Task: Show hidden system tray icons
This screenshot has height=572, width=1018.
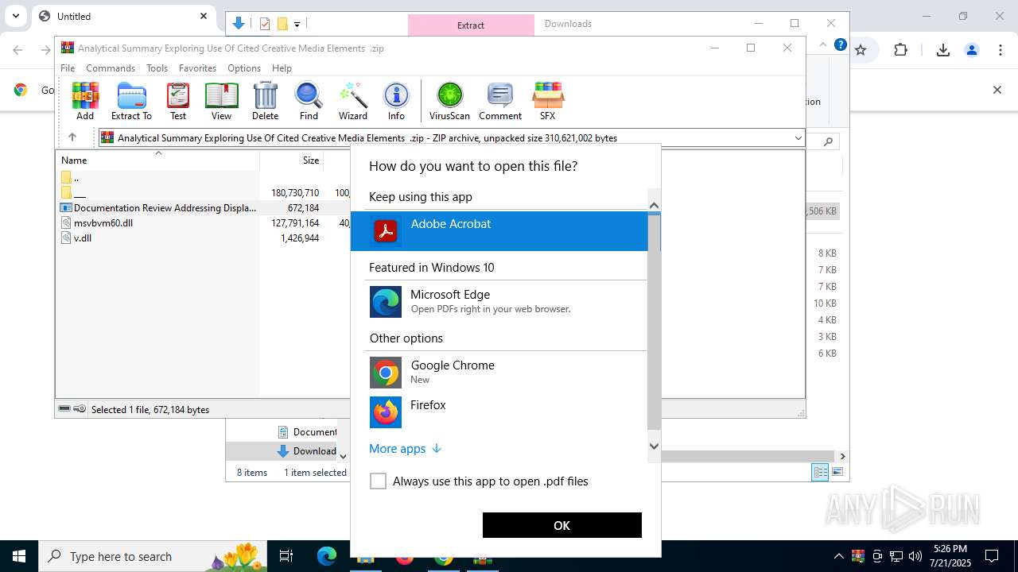Action: tap(838, 556)
